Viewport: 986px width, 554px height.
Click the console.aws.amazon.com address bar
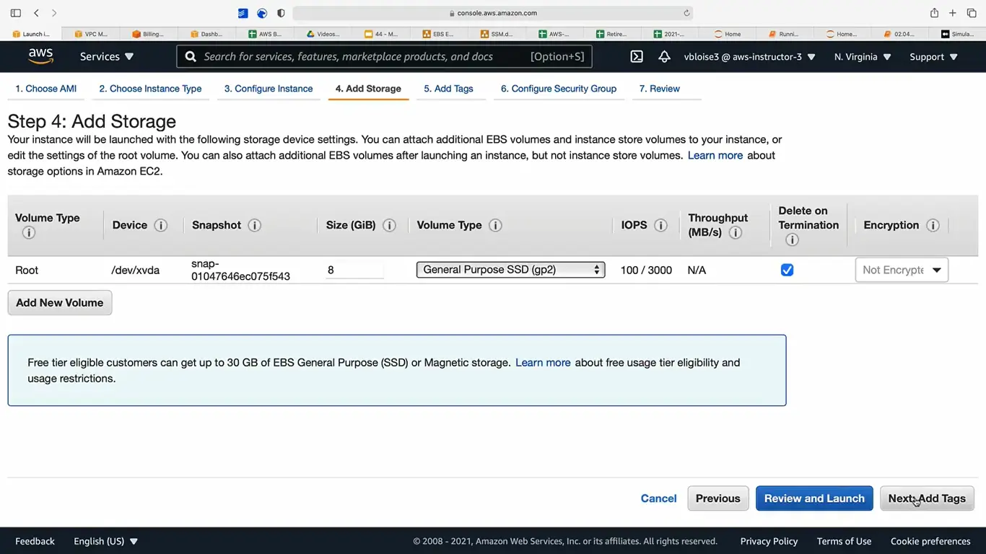(x=493, y=13)
